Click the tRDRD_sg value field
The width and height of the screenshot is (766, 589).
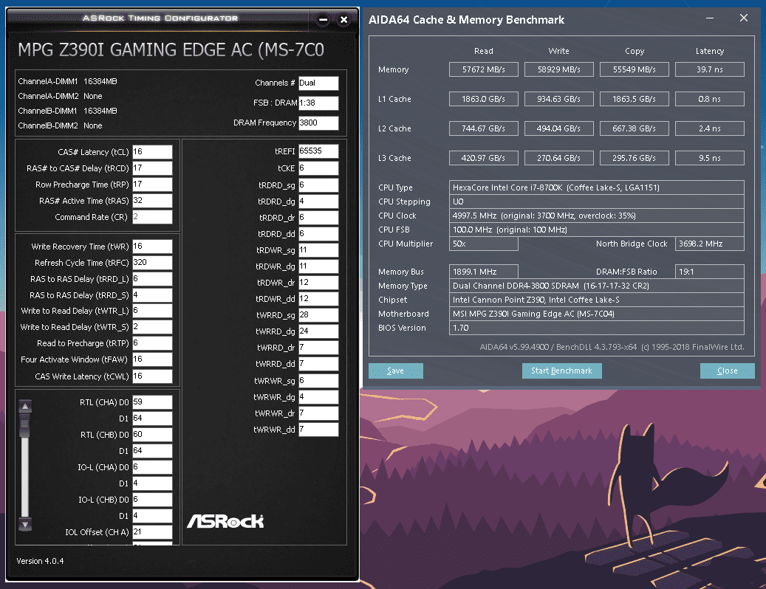click(318, 185)
